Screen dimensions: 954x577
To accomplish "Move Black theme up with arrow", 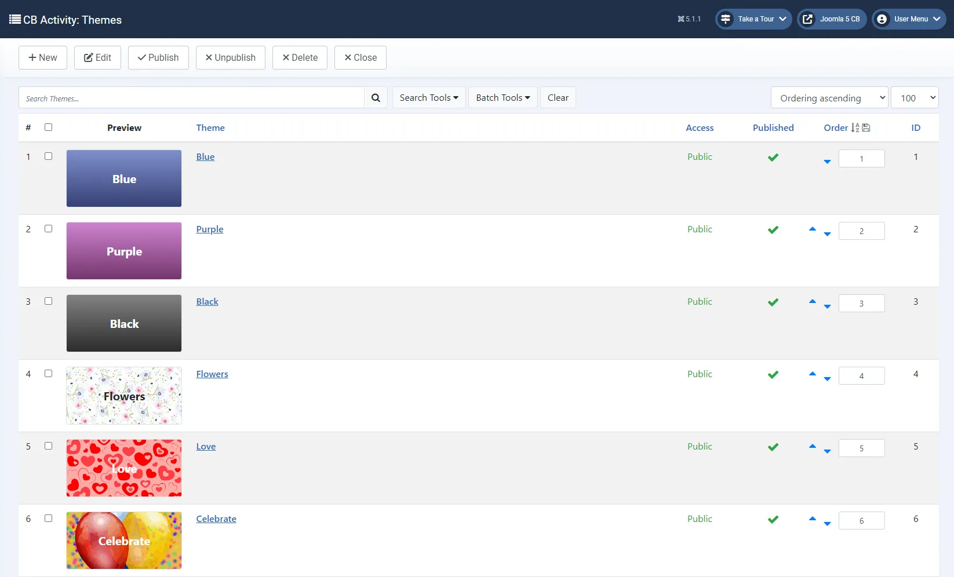I will tap(813, 302).
